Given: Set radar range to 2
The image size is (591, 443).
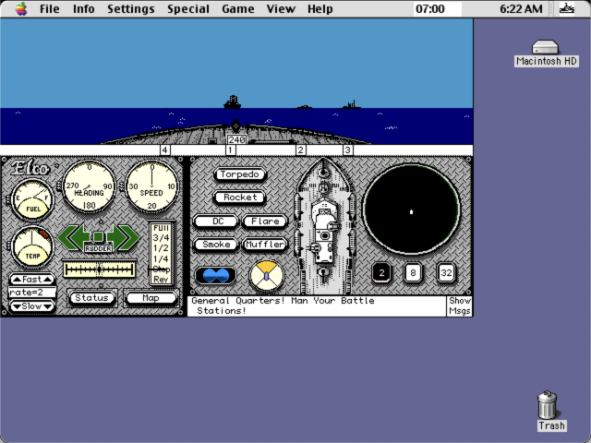Looking at the screenshot, I should coord(381,272).
